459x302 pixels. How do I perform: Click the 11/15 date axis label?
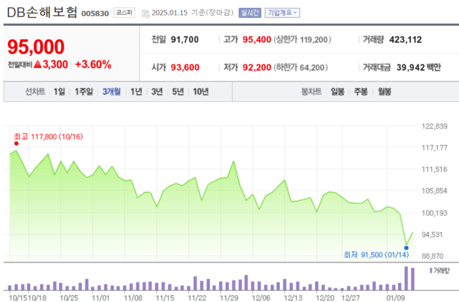click(165, 298)
